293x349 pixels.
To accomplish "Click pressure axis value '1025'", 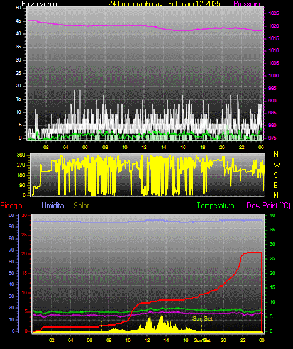I will 274,14.
